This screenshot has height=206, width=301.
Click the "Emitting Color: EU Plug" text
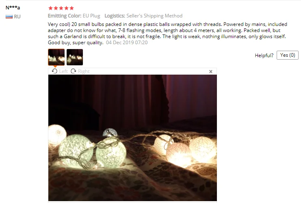[x=74, y=16]
